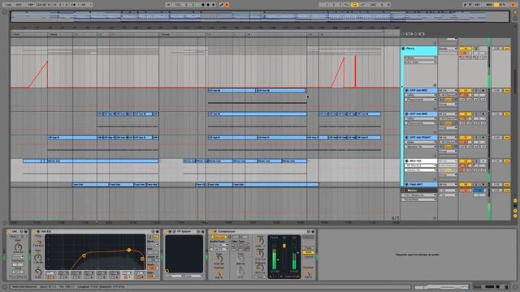520x292 pixels.
Task: Toggle the Fast HAT track activator
Action: pos(466,184)
